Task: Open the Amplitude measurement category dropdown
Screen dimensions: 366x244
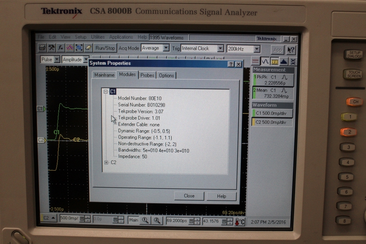Action: click(x=86, y=60)
